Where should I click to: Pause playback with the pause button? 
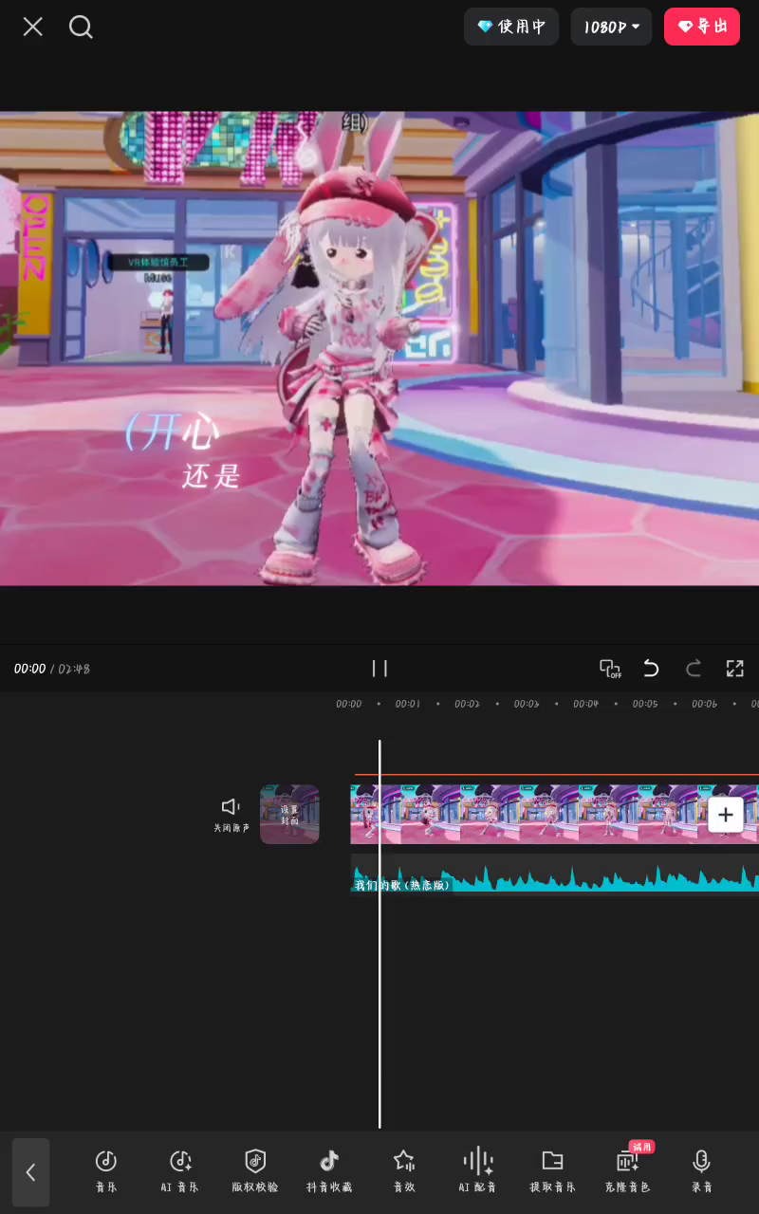[379, 669]
